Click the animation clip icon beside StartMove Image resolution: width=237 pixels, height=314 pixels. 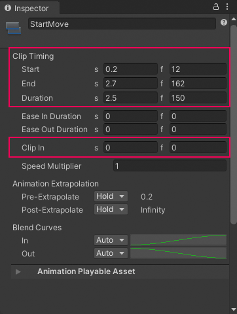coord(13,28)
